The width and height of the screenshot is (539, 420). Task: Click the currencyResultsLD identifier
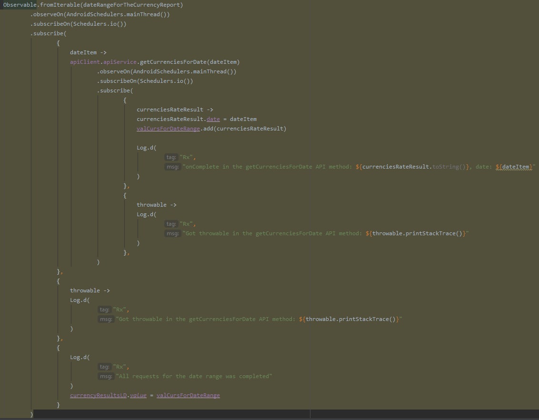tap(98, 396)
